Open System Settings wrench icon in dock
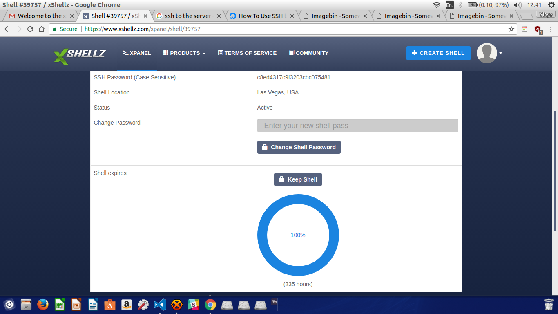558x314 pixels. tap(143, 305)
